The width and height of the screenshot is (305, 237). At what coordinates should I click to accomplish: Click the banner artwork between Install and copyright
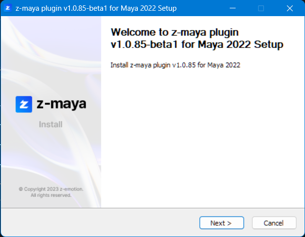tap(51, 156)
